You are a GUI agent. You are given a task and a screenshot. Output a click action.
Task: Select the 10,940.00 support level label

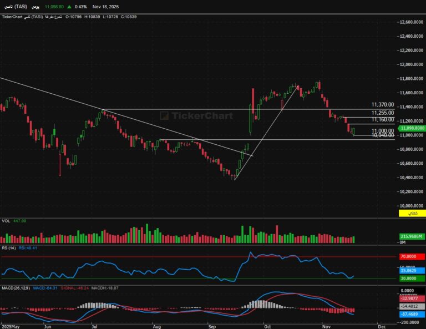click(383, 135)
